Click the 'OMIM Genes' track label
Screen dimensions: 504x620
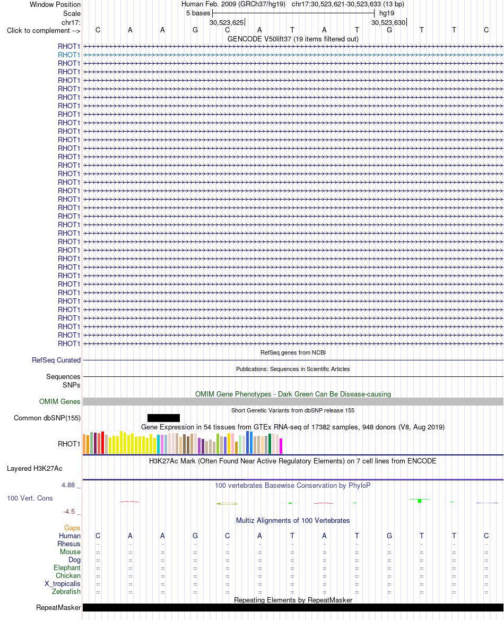tap(60, 402)
